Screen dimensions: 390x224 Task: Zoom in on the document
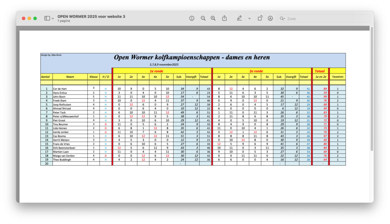[213, 18]
